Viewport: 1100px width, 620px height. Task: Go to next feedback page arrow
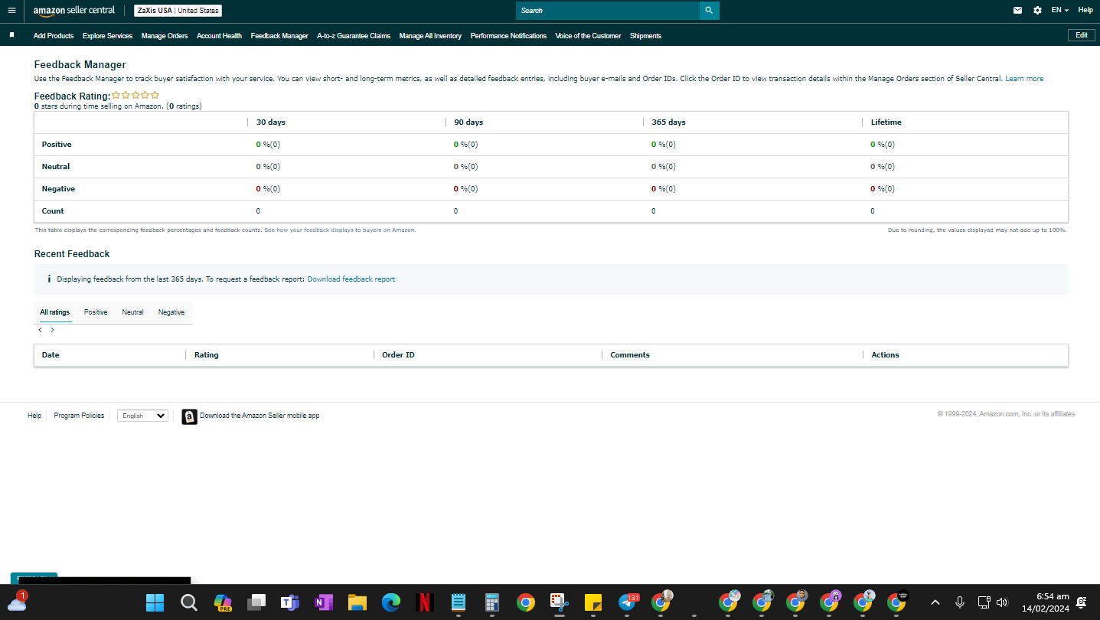click(52, 330)
